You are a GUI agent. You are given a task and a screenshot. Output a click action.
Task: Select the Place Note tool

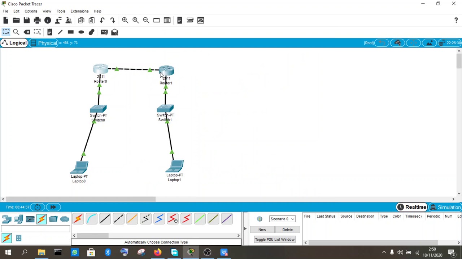(x=50, y=32)
